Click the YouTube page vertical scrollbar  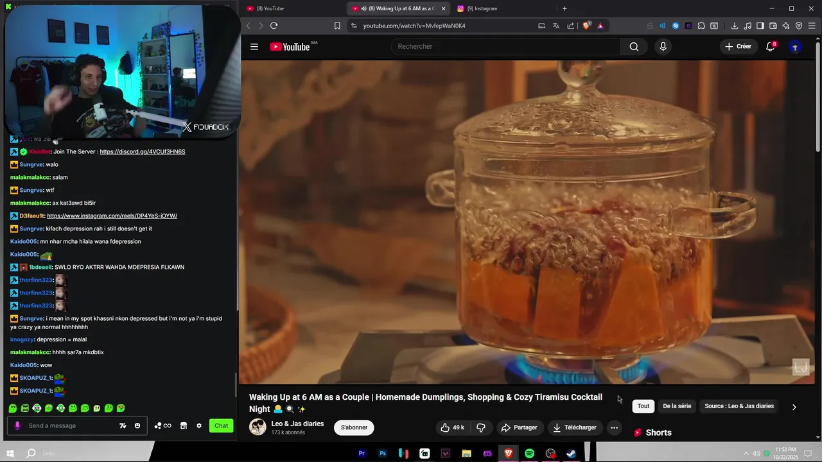coord(818,96)
